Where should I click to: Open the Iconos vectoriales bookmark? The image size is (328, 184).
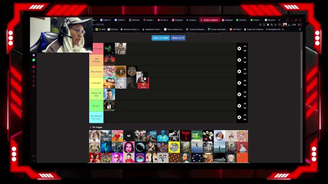(x=217, y=29)
